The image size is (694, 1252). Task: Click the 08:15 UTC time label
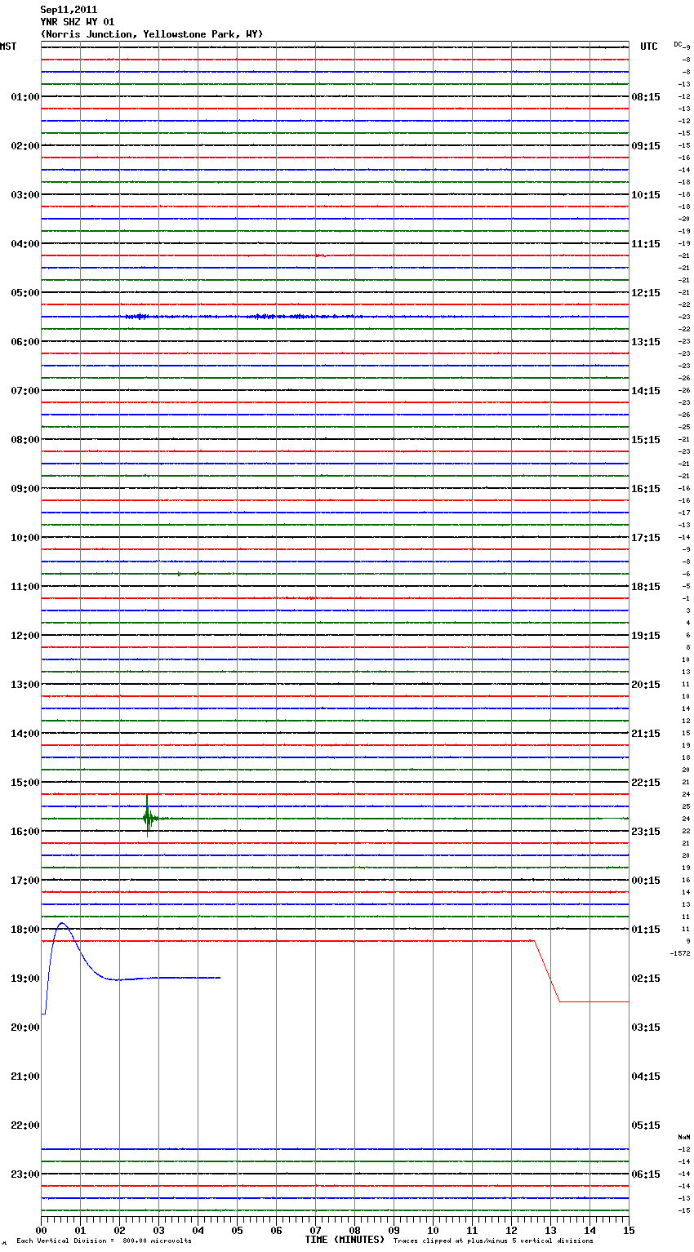coord(646,97)
